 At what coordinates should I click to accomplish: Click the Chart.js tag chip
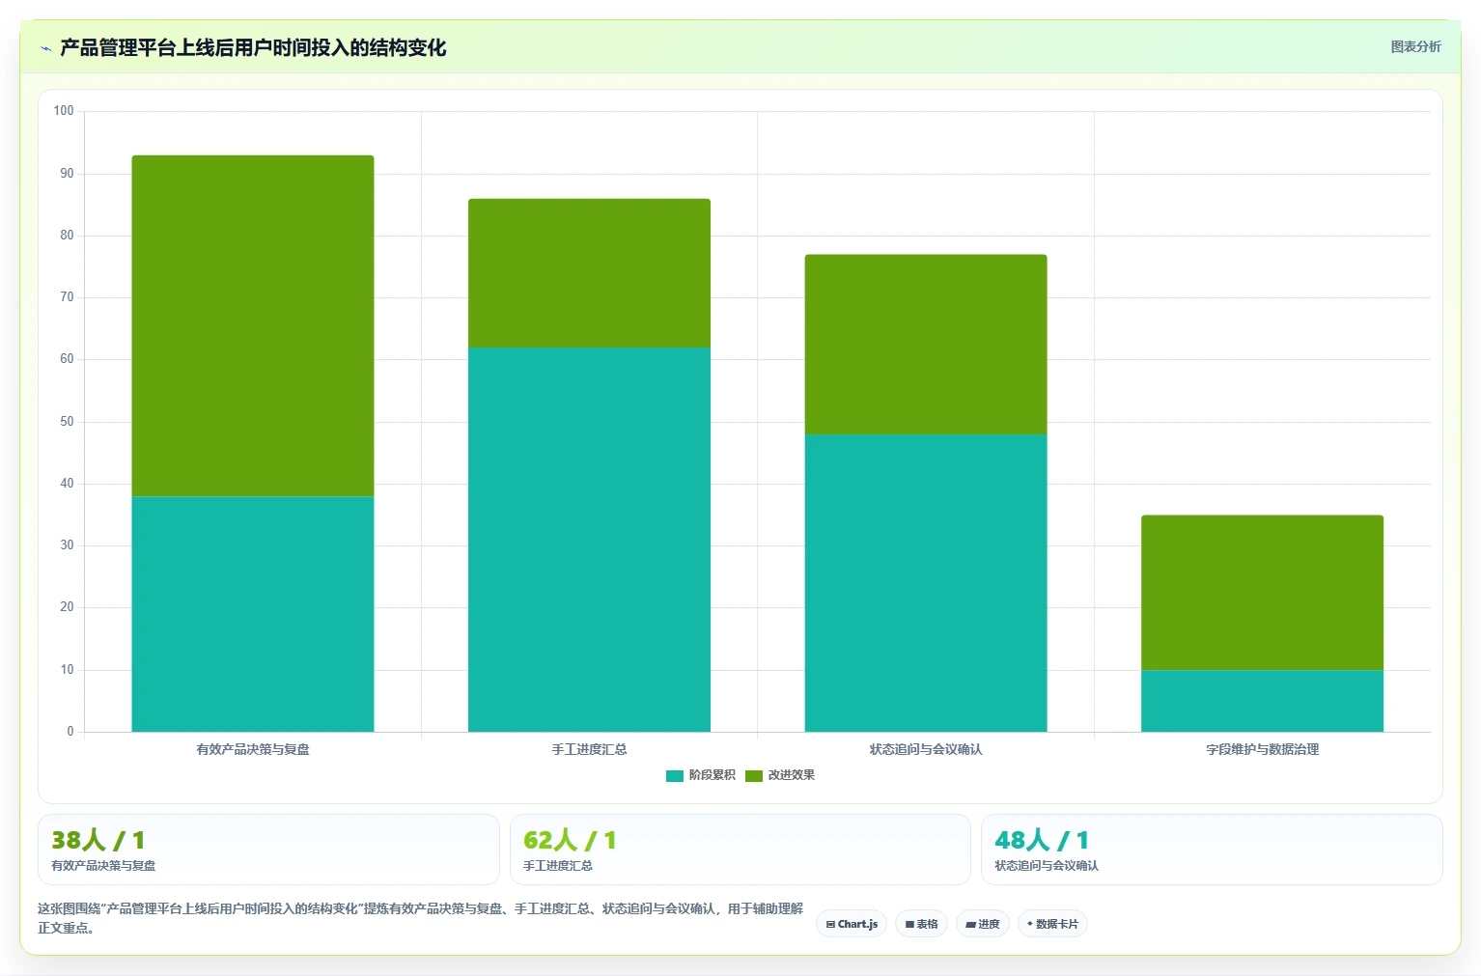pyautogui.click(x=852, y=924)
